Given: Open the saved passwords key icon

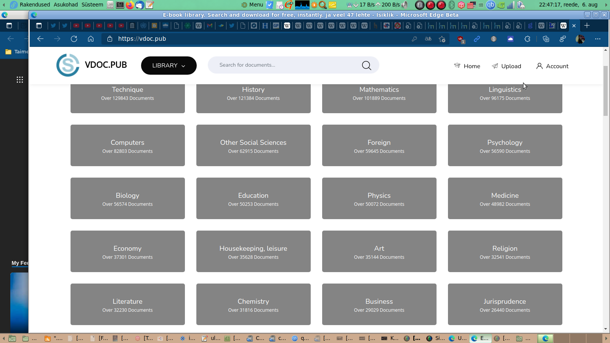Looking at the screenshot, I should 414,39.
